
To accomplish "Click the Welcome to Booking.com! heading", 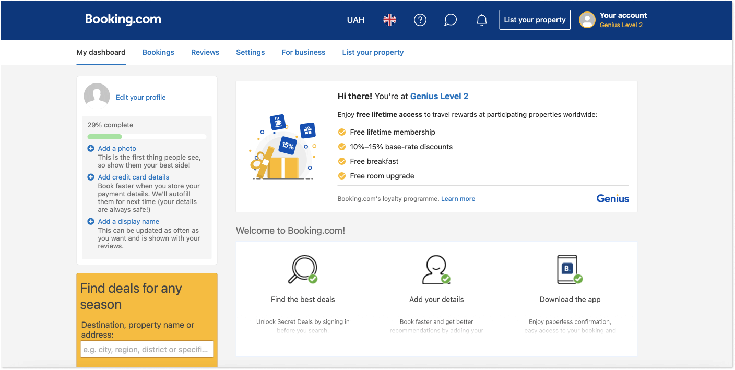I will (x=290, y=231).
